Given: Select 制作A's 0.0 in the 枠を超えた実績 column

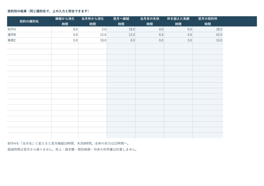Looking at the screenshot, I should click(178, 29).
